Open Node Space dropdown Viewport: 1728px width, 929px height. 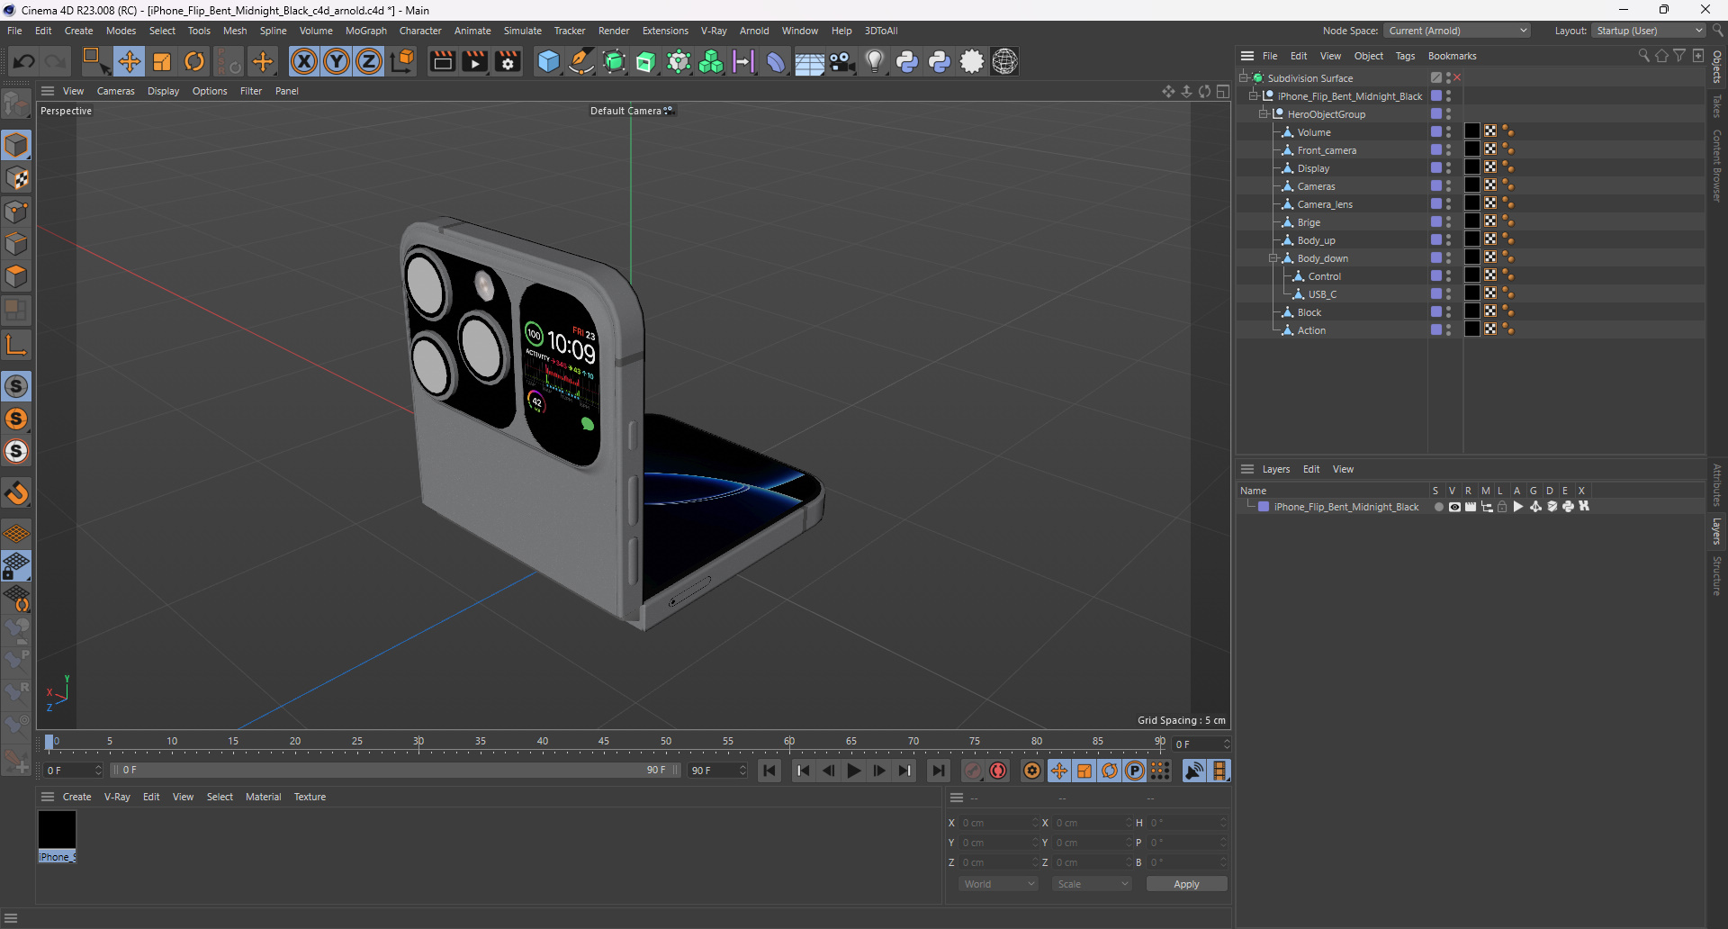(1457, 31)
